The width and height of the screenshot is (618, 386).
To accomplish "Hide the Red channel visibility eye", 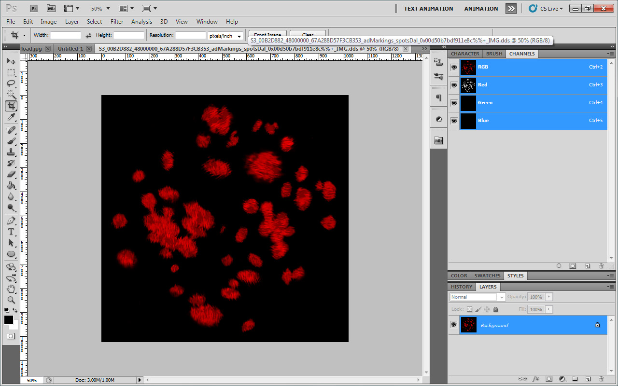I will [x=454, y=85].
